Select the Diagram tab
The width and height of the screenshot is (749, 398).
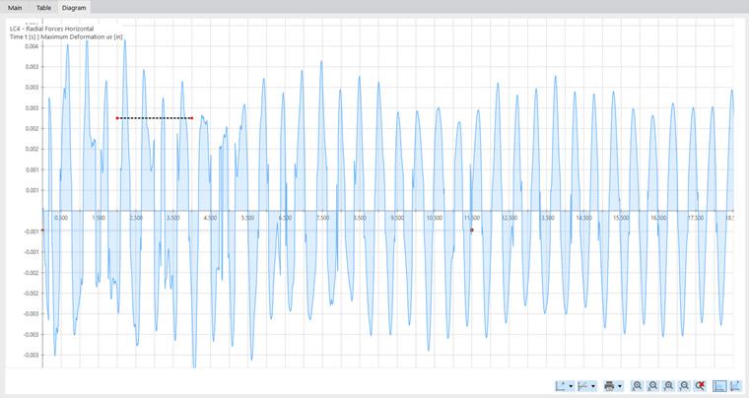74,8
